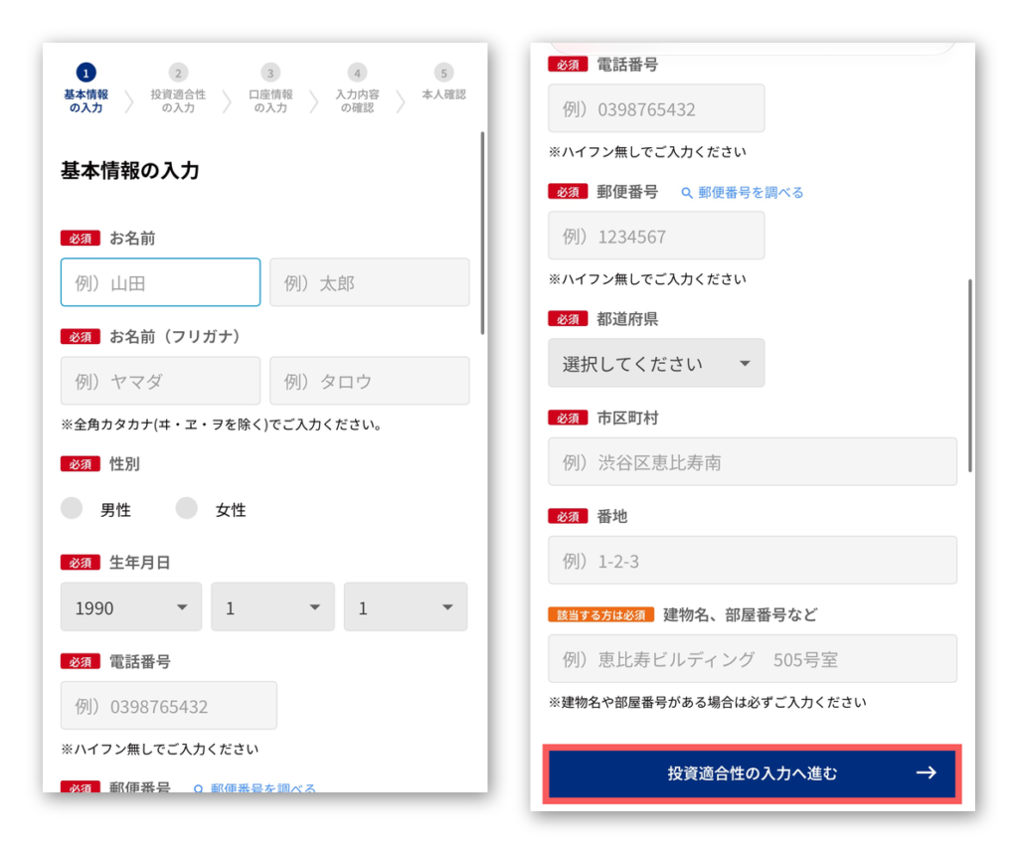Click the right panel vertical scrollbar
Screen dimensions: 1018x854
point(970,376)
